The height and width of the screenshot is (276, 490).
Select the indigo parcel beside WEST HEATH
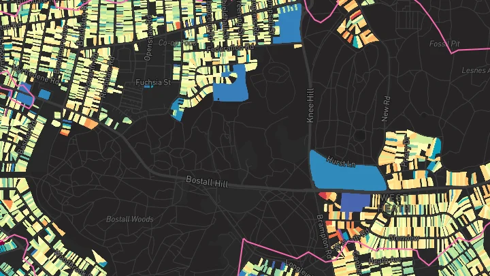pyautogui.click(x=355, y=202)
